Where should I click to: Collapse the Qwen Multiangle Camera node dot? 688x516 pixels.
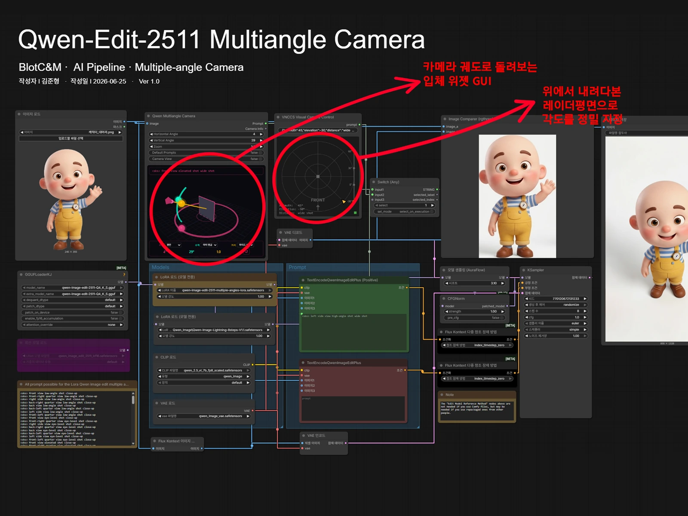point(148,116)
